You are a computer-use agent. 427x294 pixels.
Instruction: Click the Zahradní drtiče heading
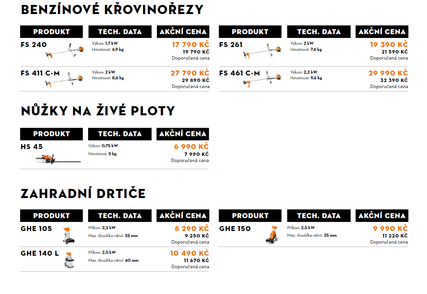pyautogui.click(x=83, y=193)
